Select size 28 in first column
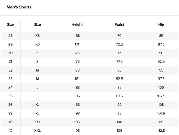The height and width of the screenshot is (135, 179). (10, 36)
